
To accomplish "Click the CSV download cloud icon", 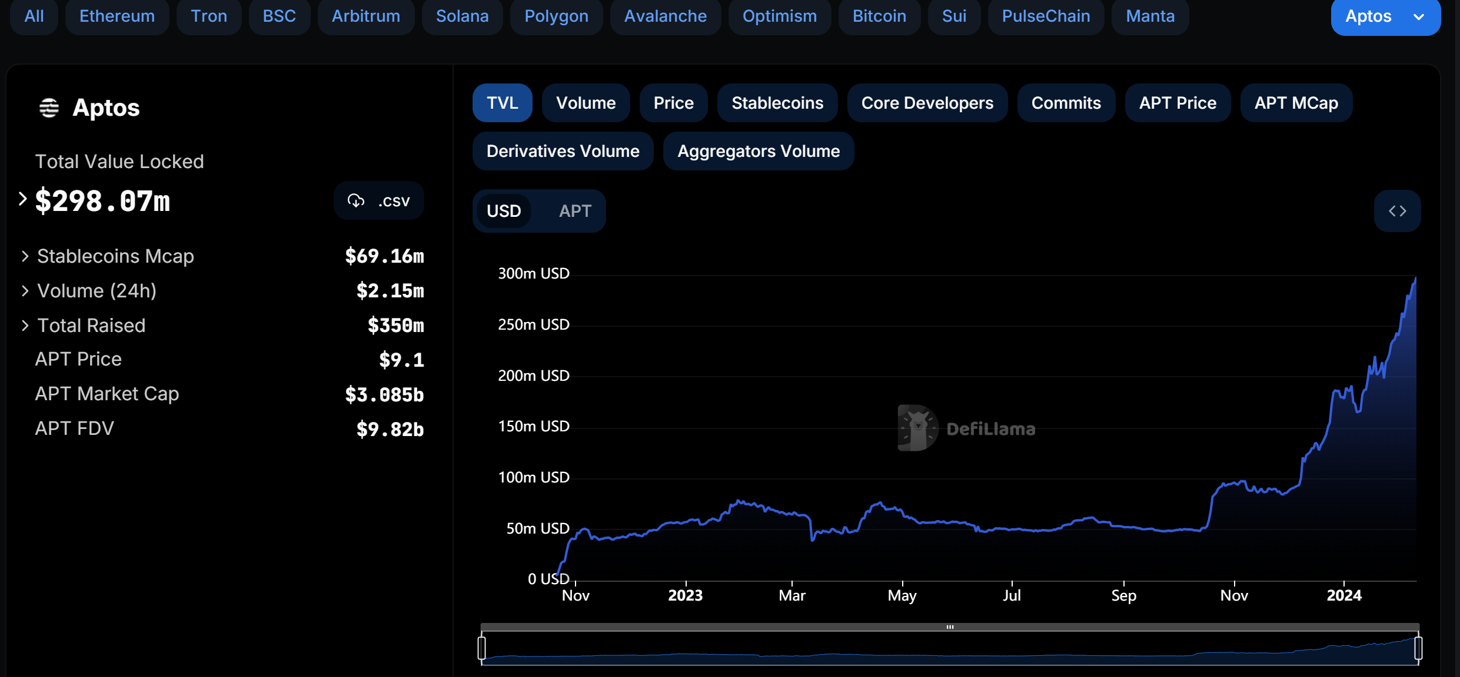I will pyautogui.click(x=356, y=201).
